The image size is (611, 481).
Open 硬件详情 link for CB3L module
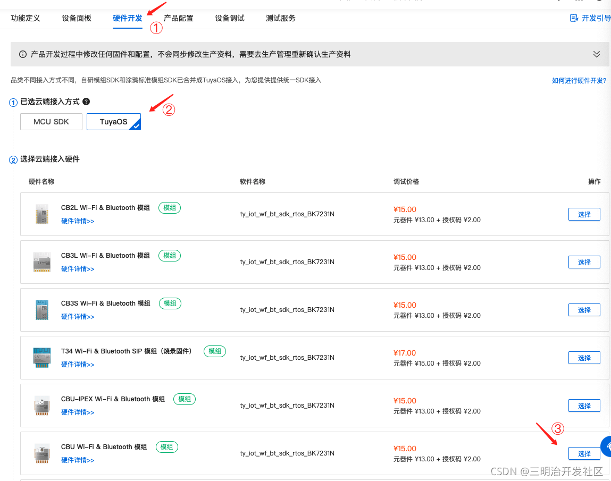78,269
